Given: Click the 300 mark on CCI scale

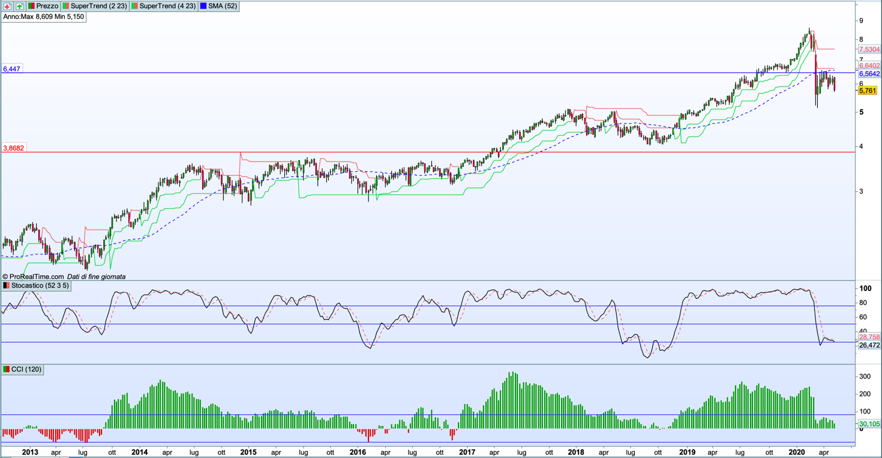Looking at the screenshot, I should coord(865,376).
